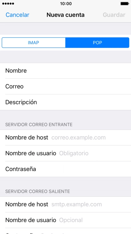
Task: Tap the battery icon in status bar
Action: (124, 4)
